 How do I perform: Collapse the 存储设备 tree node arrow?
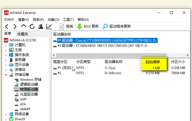coord(6,75)
